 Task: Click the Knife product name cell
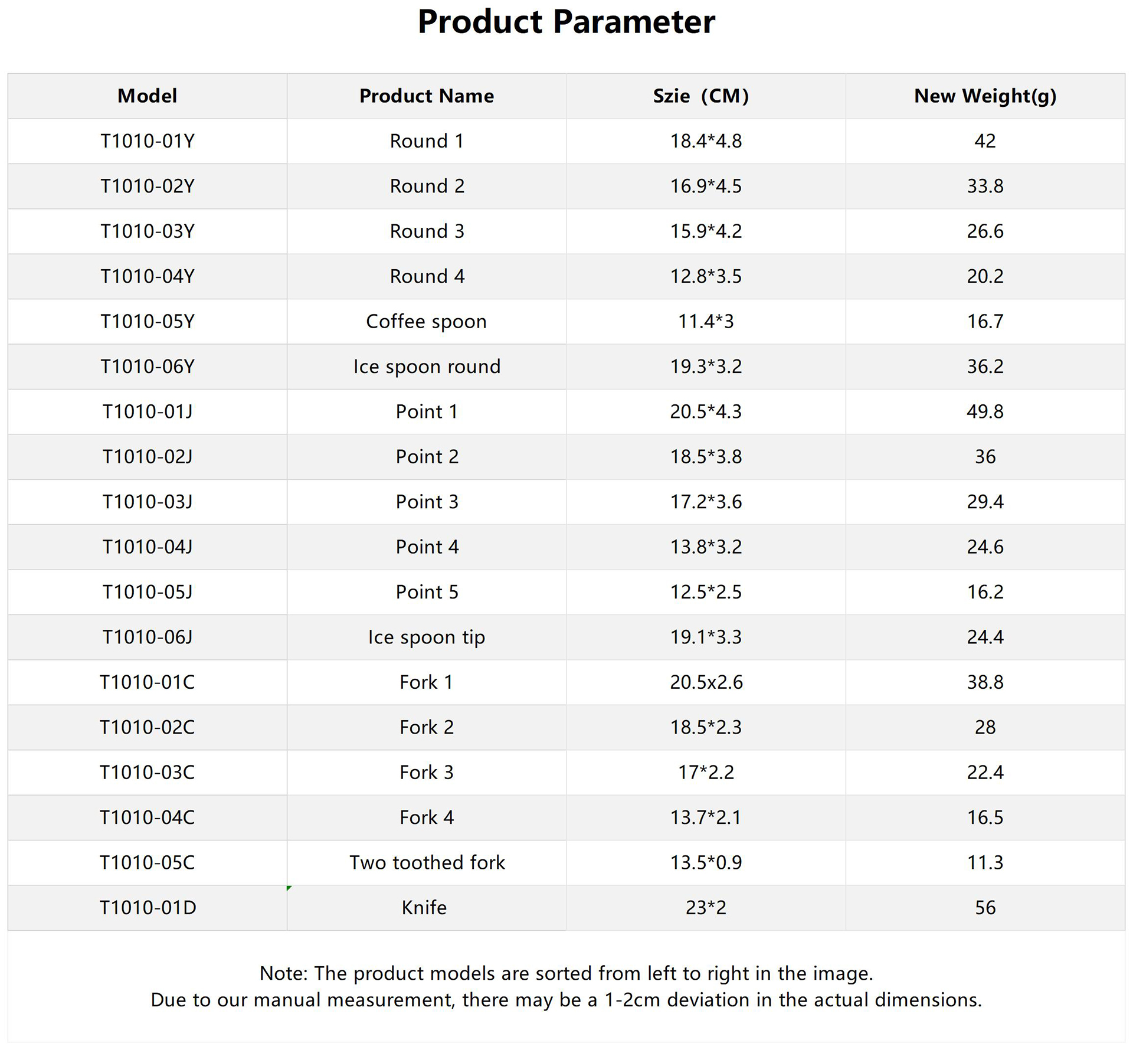coord(424,908)
